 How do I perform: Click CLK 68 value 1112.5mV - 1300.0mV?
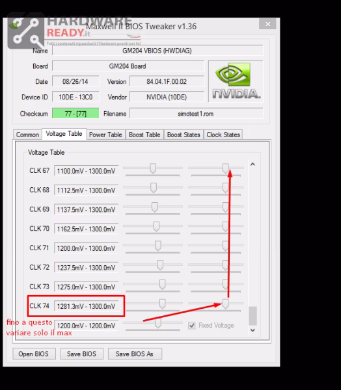click(86, 190)
